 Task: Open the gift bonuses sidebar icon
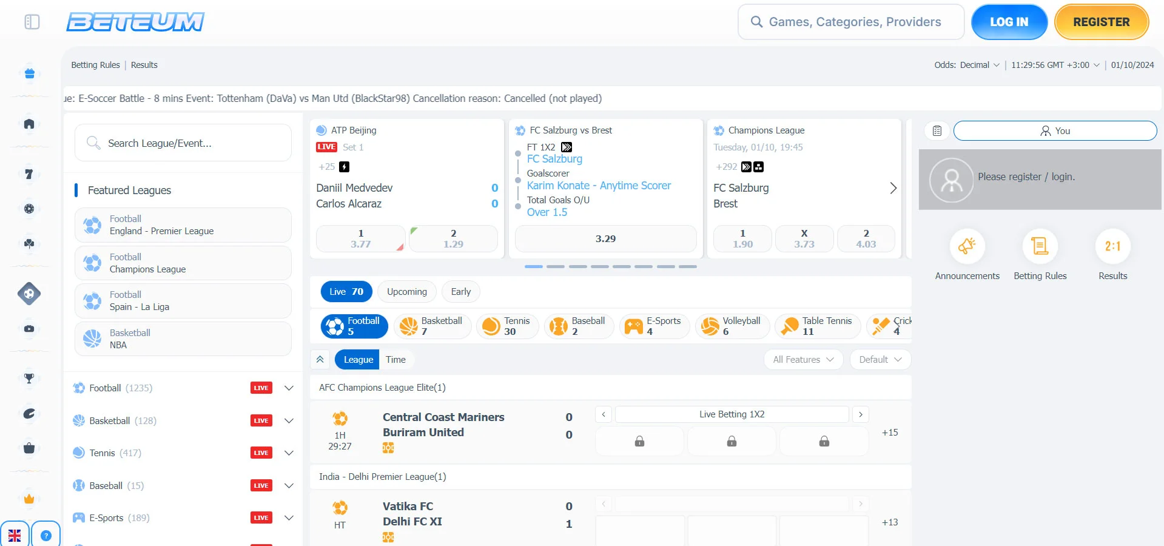click(x=29, y=73)
